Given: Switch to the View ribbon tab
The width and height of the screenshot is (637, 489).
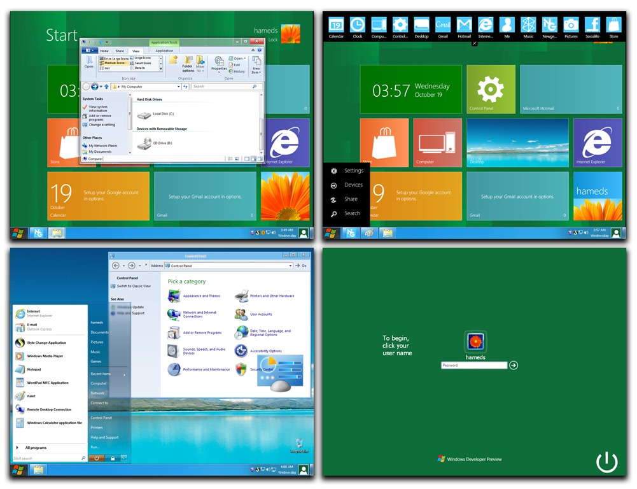Looking at the screenshot, I should pyautogui.click(x=136, y=51).
